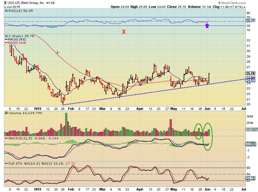Click the MA(10) 24.52 legend entry
This screenshot has height=192, width=258.
tap(15, 40)
